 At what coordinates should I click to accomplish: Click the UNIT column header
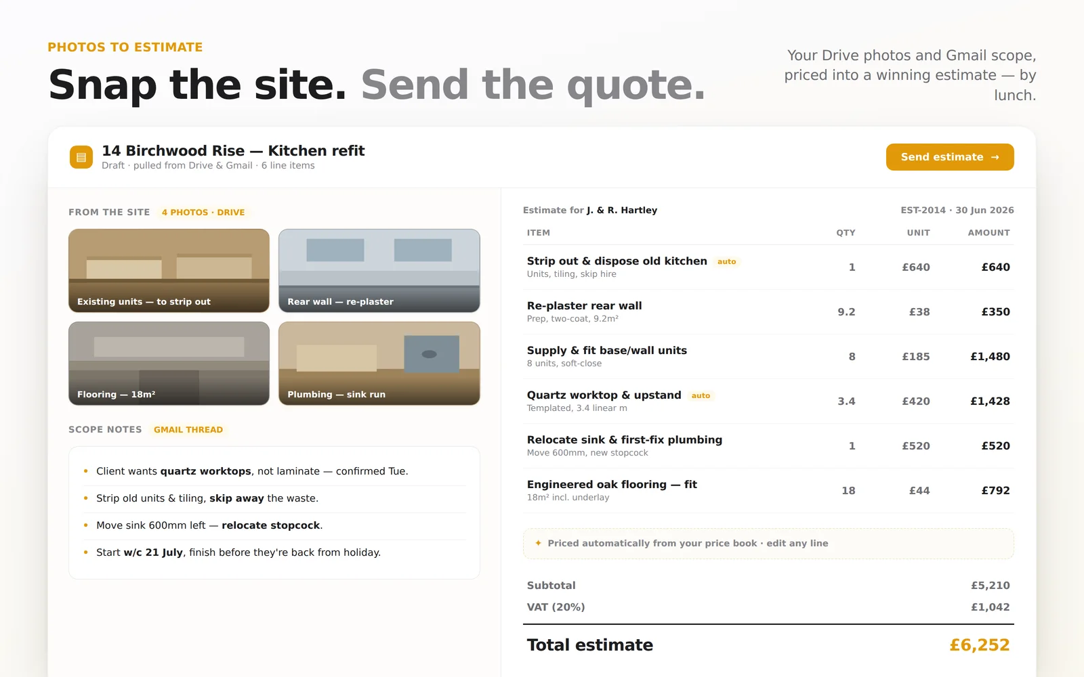tap(919, 233)
